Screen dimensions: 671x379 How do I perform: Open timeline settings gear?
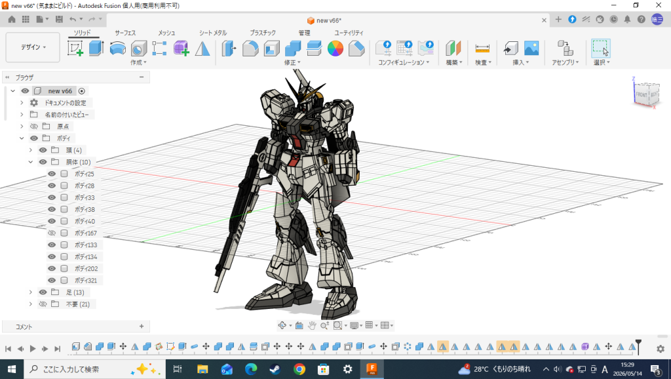pyautogui.click(x=661, y=349)
